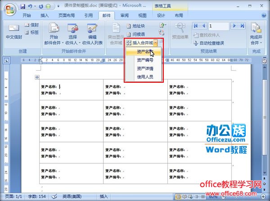Switch to the 页面布局 ribbon tab
Screen dimensions: 270x201
coord(67,15)
